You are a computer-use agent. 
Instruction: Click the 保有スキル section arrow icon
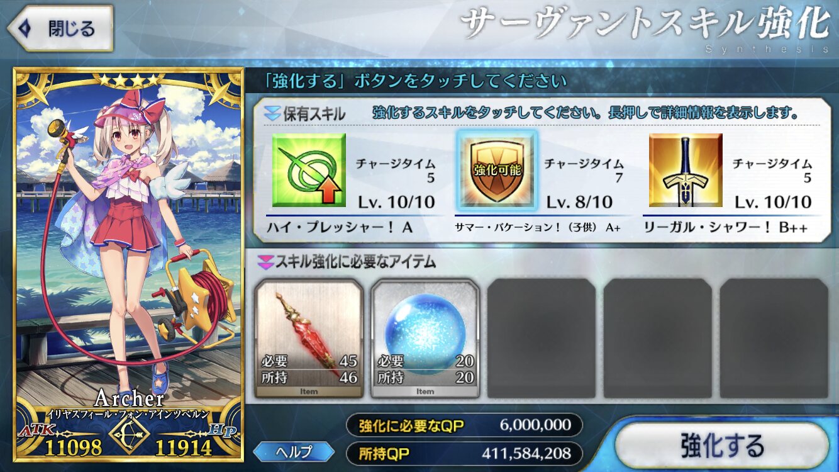[x=272, y=114]
